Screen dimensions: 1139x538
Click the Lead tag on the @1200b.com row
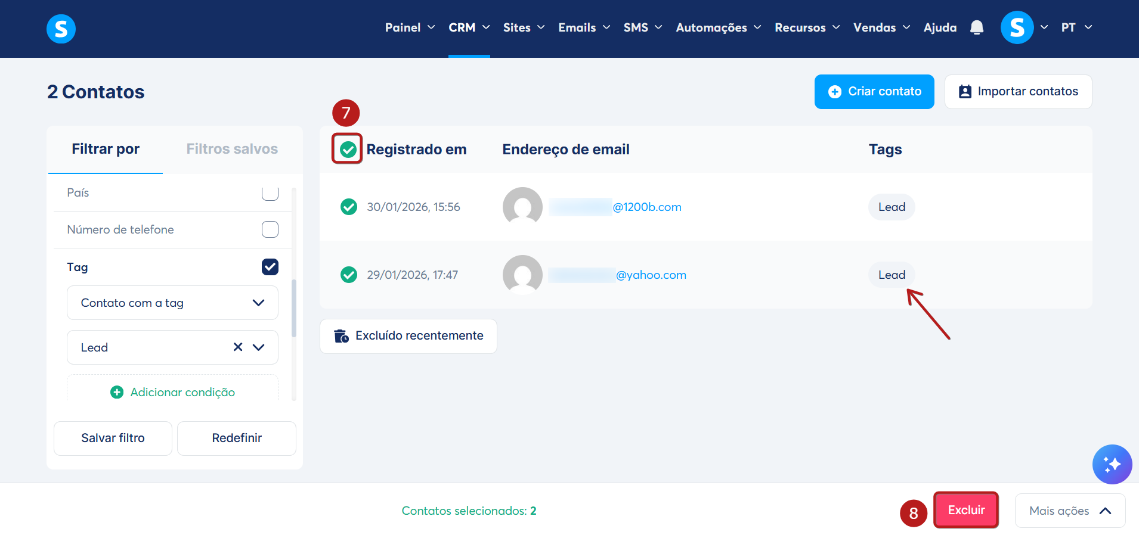coord(892,207)
